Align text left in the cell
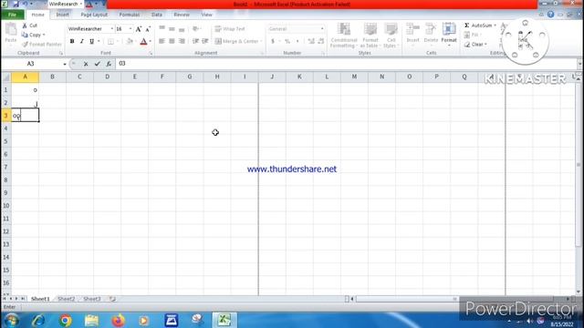Image resolution: width=584 pixels, height=328 pixels. pyautogui.click(x=162, y=41)
